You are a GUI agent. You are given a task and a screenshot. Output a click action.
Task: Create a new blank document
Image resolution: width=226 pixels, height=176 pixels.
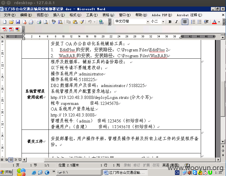pyautogui.click(x=5, y=22)
